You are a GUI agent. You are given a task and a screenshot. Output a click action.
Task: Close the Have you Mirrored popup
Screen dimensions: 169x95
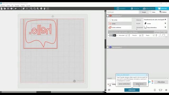pos(147,75)
